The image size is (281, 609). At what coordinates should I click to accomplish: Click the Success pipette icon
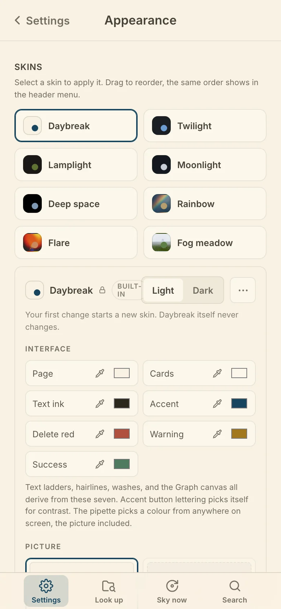pyautogui.click(x=100, y=464)
